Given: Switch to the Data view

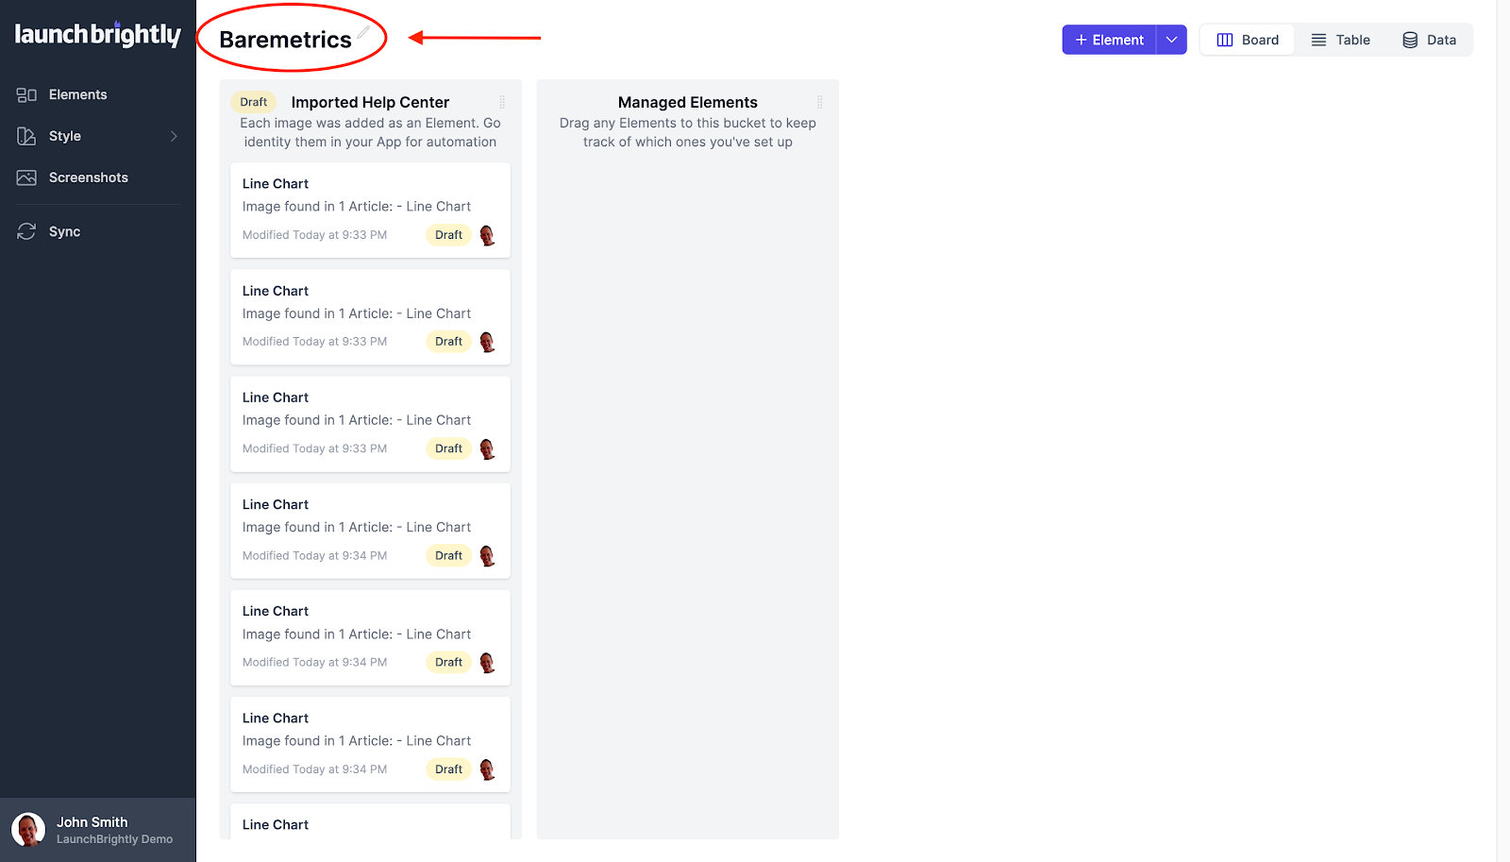Looking at the screenshot, I should tap(1429, 40).
